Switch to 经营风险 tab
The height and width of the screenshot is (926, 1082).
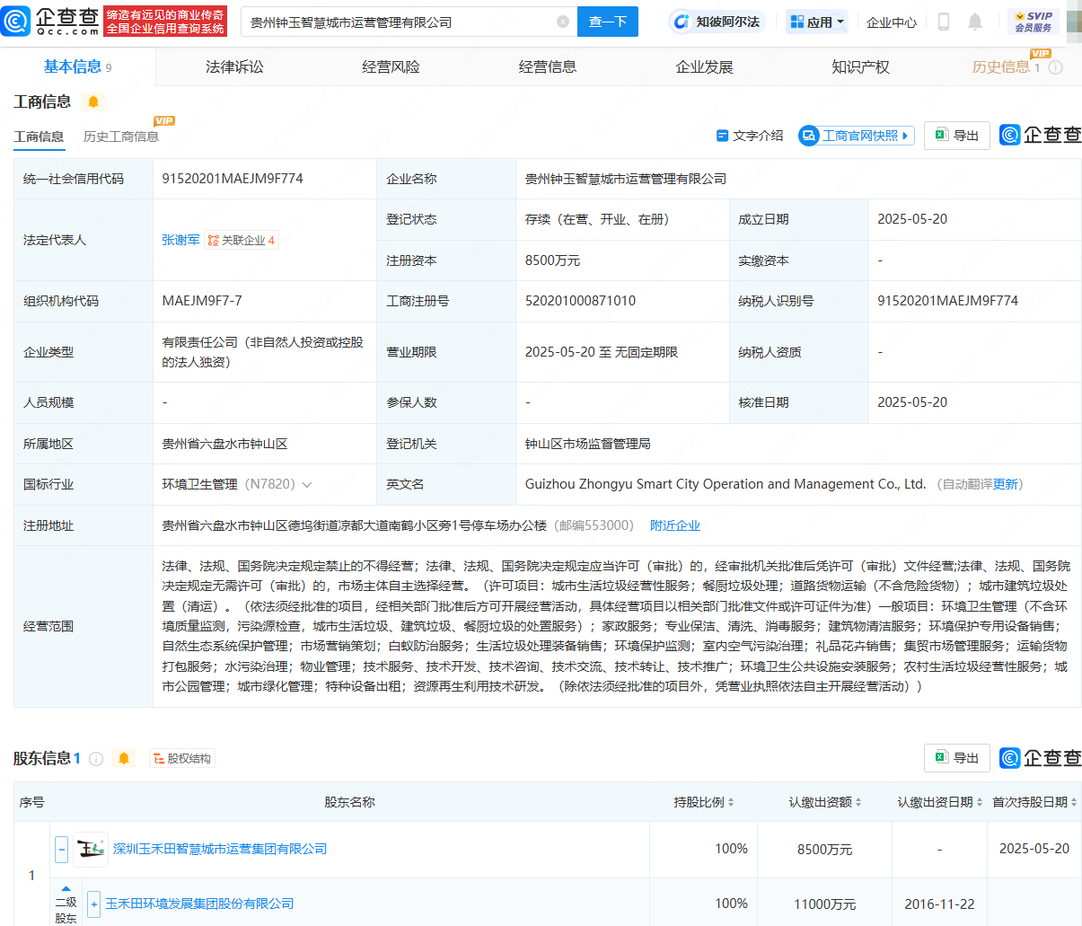(x=391, y=67)
